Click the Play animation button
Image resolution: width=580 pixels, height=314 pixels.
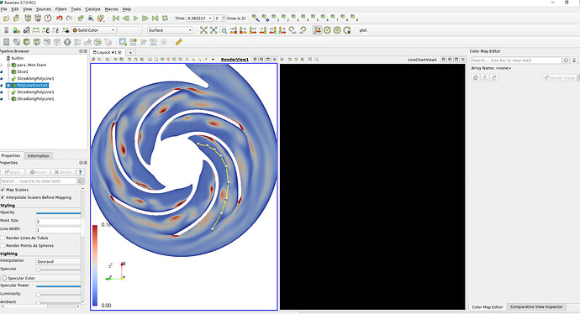pos(135,18)
